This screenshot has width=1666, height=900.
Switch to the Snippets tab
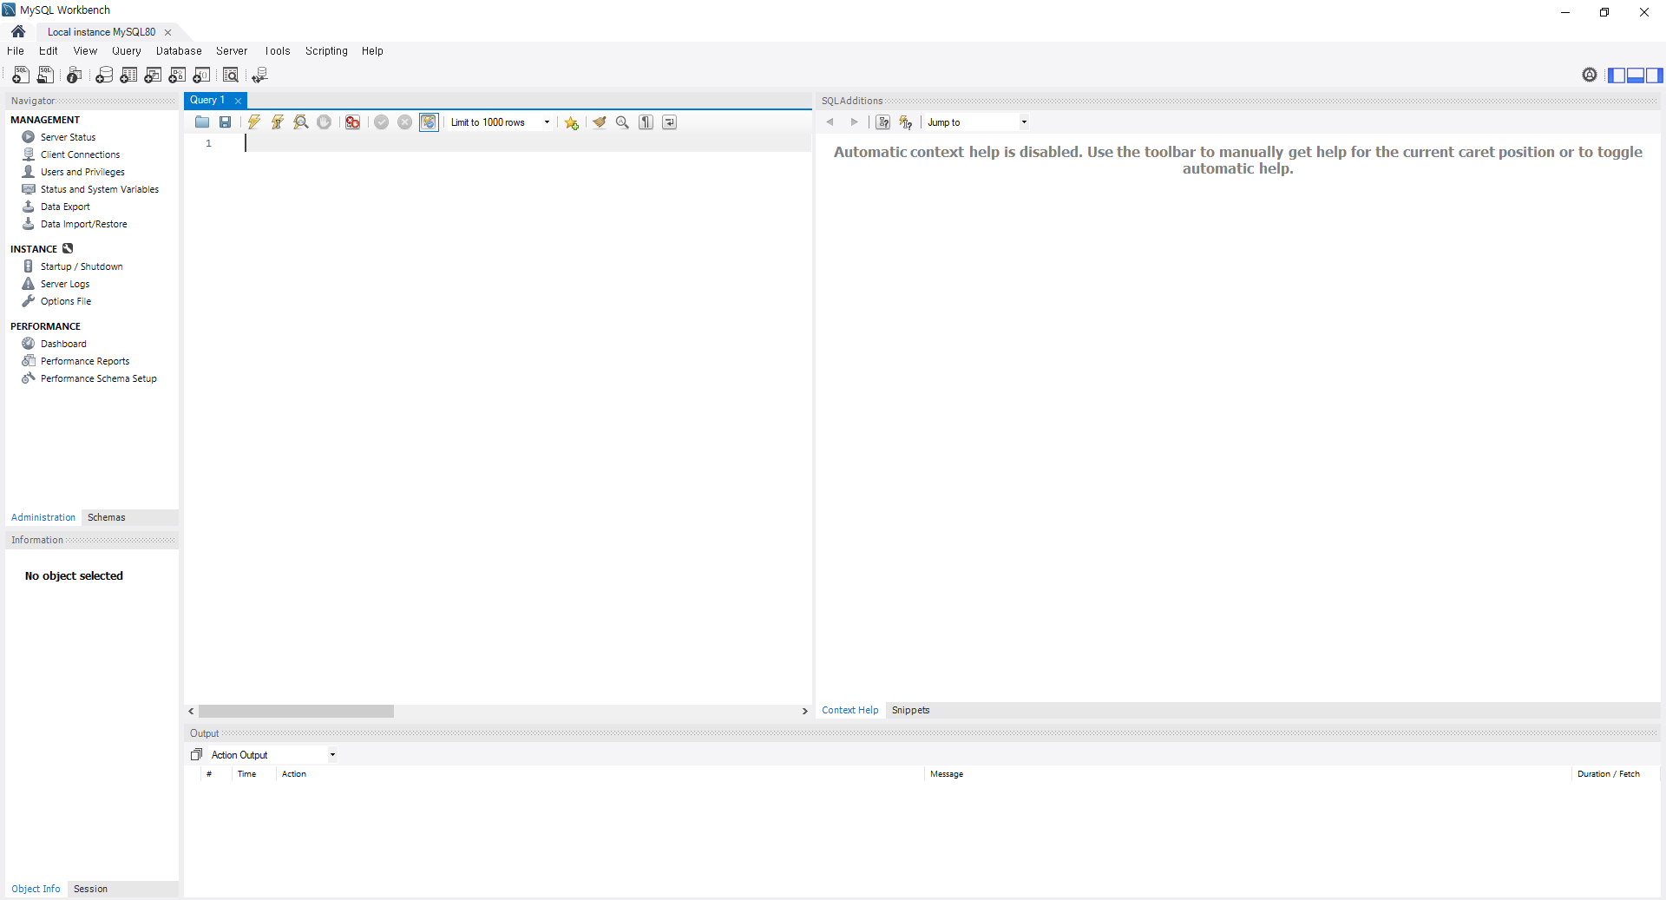[x=910, y=710]
